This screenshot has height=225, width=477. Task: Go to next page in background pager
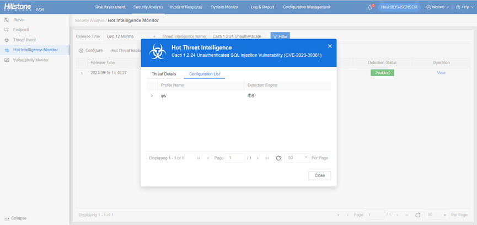[396, 215]
